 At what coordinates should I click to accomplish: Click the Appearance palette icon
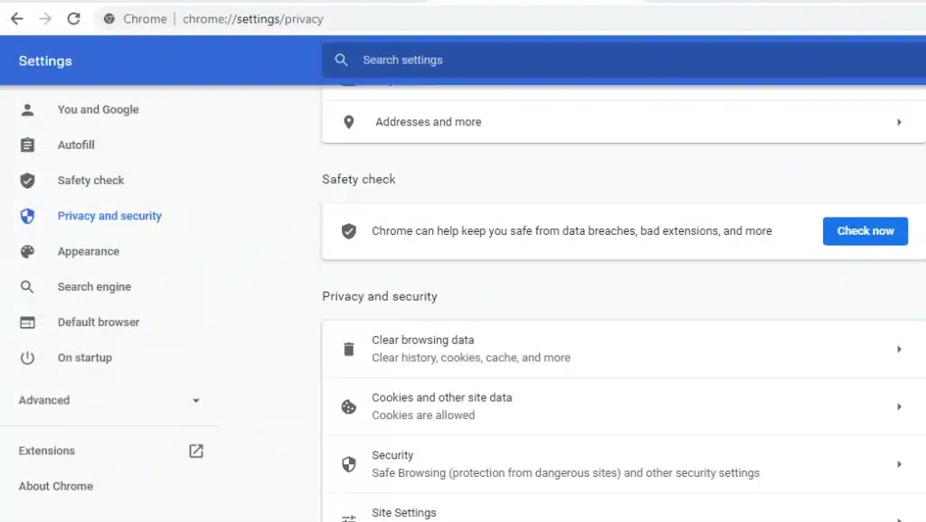click(28, 251)
